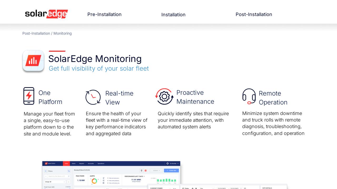337x189 pixels.
Task: Open the Reports menu in Monitoring navbar
Action: (82, 164)
